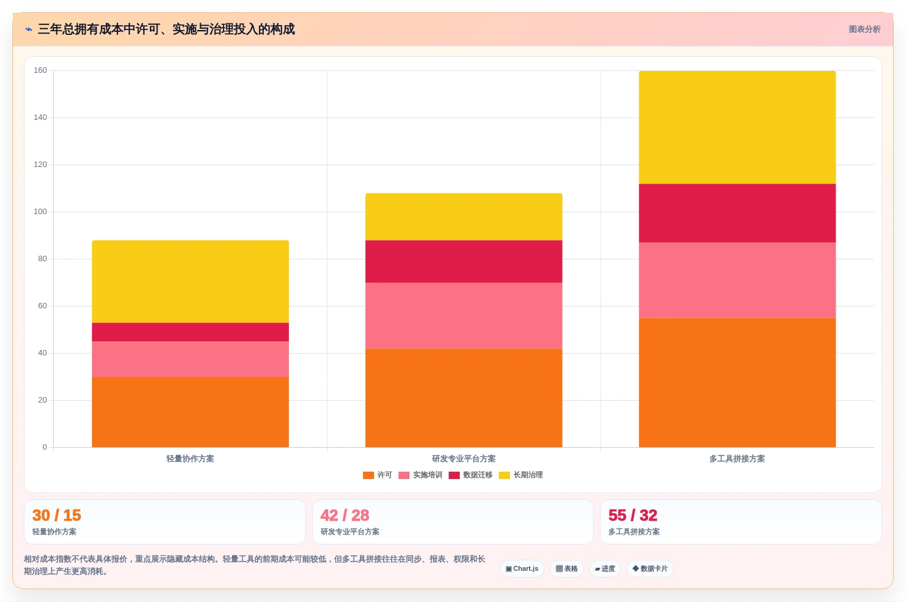Open the 30 / 15 轻量协作方案 card
This screenshot has height=602, width=906.
point(165,522)
